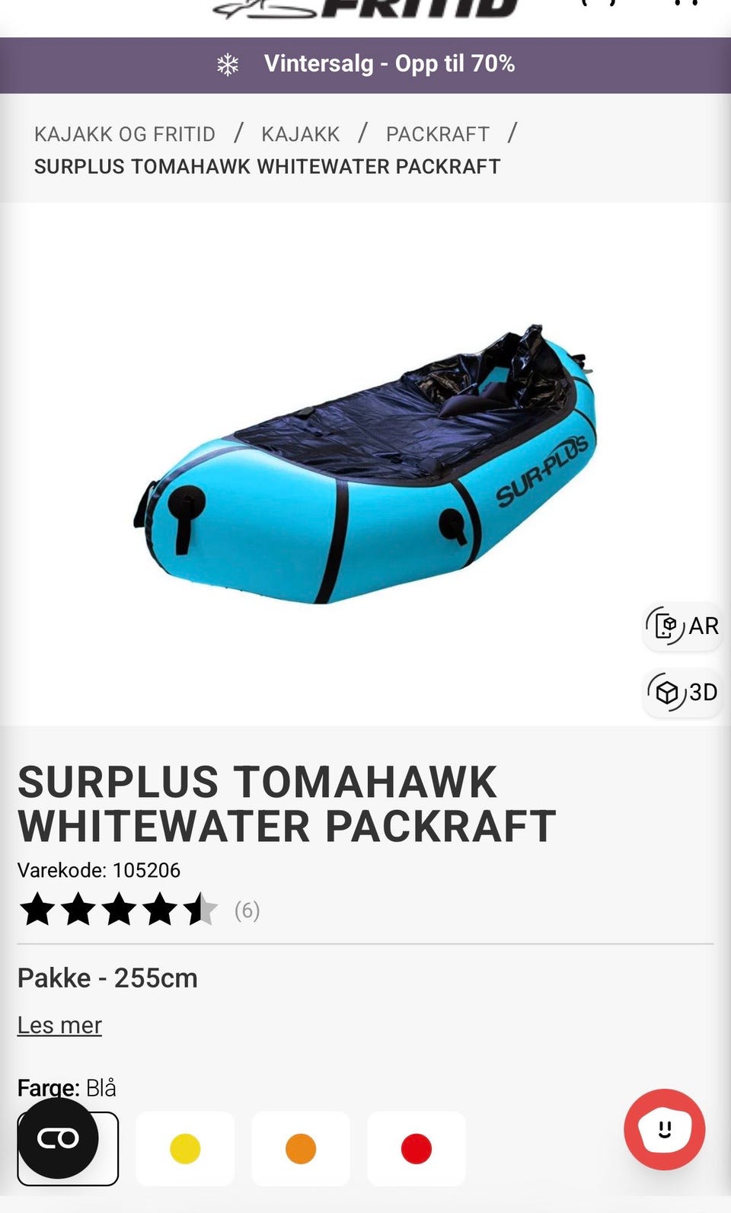Image resolution: width=731 pixels, height=1213 pixels.
Task: Click current Surplus Tomahawk breadcrumb text
Action: click(267, 166)
